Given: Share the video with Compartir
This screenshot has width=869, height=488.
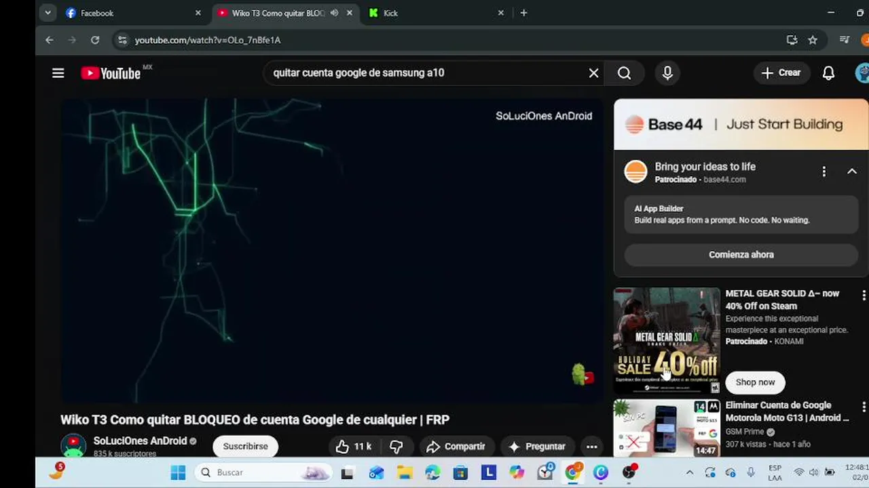Looking at the screenshot, I should coord(456,446).
